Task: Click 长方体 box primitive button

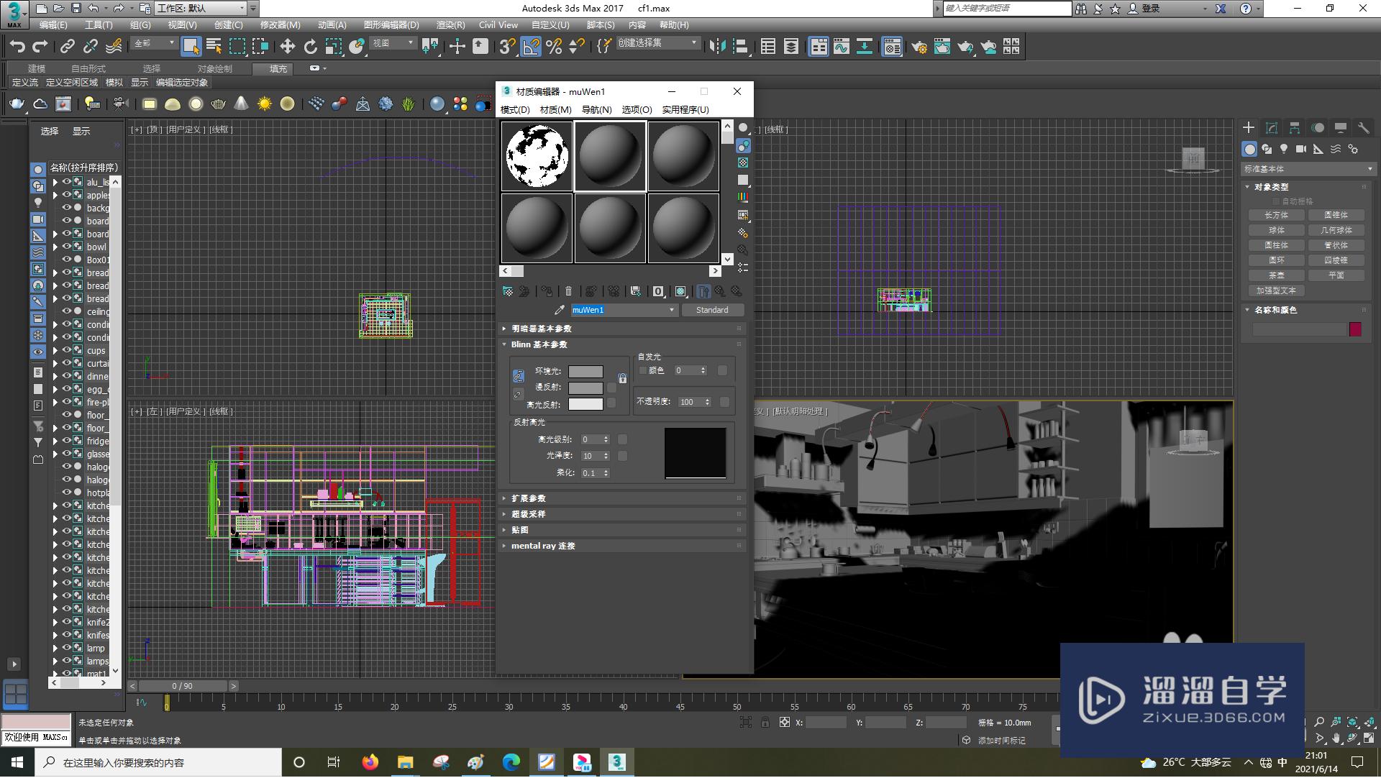Action: pyautogui.click(x=1277, y=215)
